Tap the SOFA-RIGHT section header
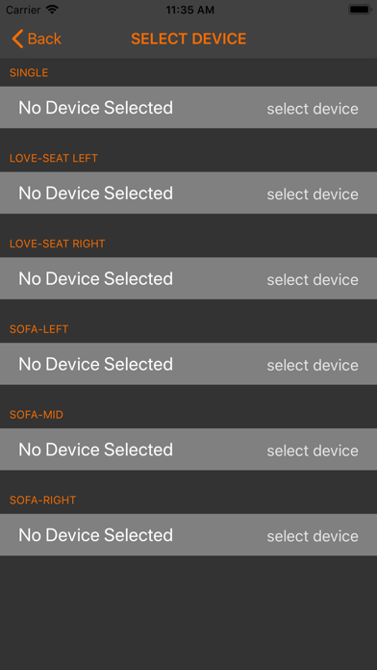The width and height of the screenshot is (377, 670). (42, 500)
